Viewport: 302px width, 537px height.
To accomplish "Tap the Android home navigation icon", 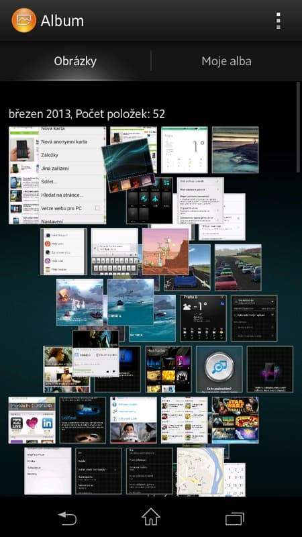I will [151, 517].
